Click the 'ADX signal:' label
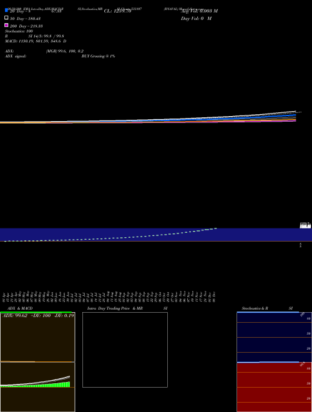 (x=16, y=56)
